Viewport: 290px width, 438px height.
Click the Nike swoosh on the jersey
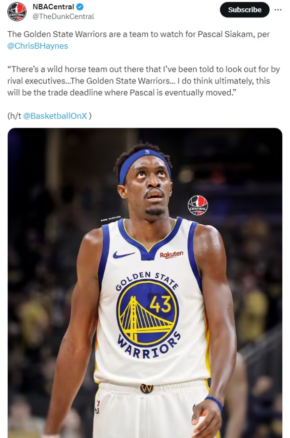[123, 255]
